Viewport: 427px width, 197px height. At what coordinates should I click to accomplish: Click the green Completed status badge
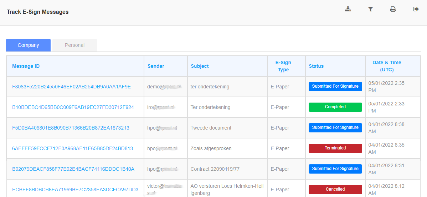(335, 107)
